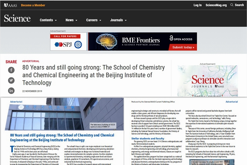247x165 pixels.
Task: Click the Become a Member link
Action: point(33,5)
